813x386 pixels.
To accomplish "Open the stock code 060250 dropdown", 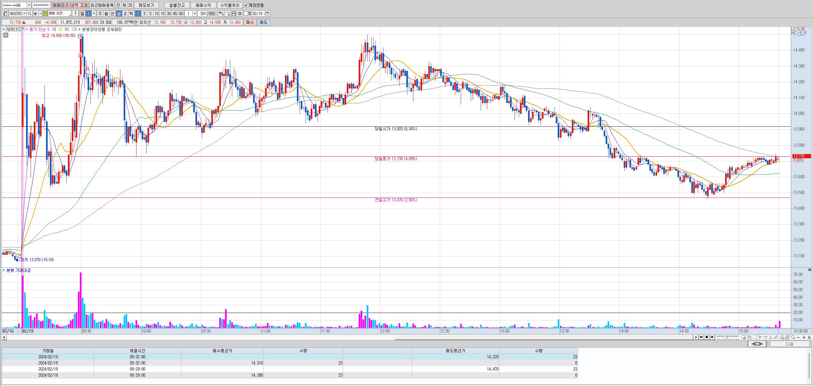I will [x=24, y=14].
